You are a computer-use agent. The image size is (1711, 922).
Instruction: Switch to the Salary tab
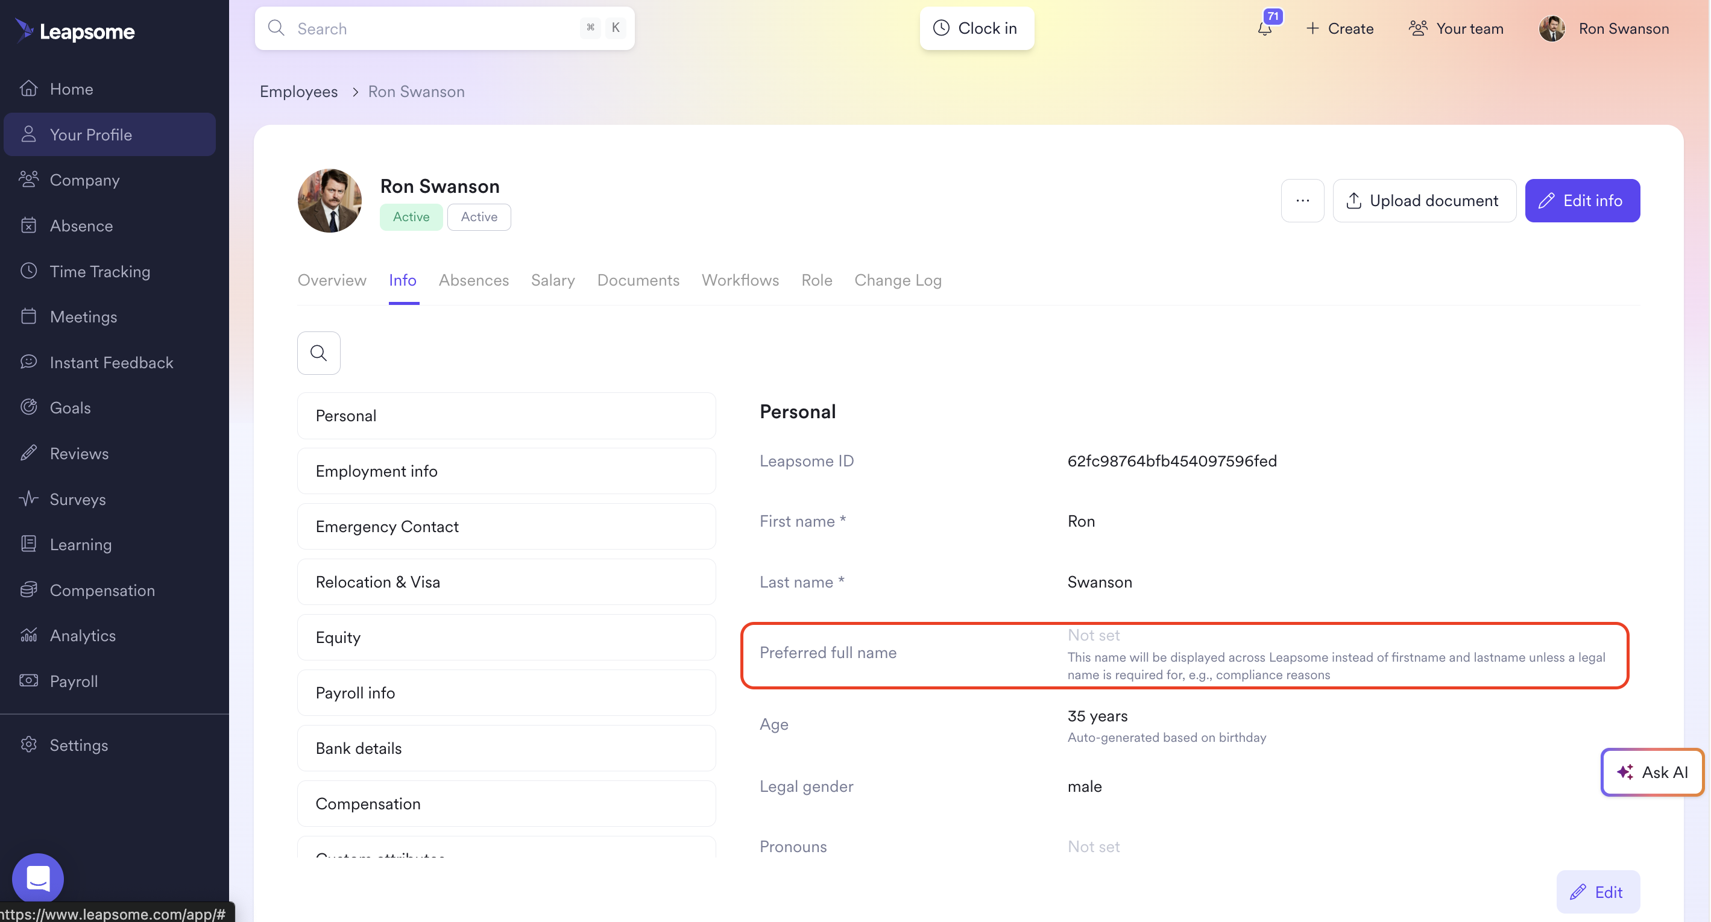553,280
